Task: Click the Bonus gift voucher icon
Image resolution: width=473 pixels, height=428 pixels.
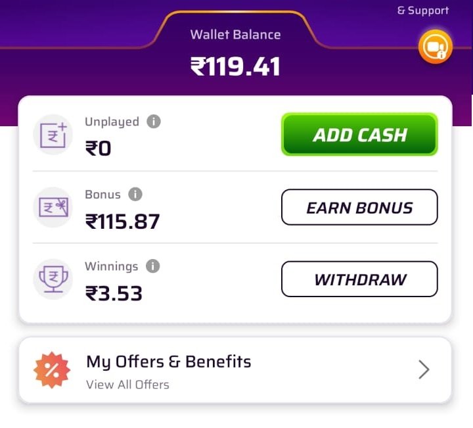Action: pos(53,207)
